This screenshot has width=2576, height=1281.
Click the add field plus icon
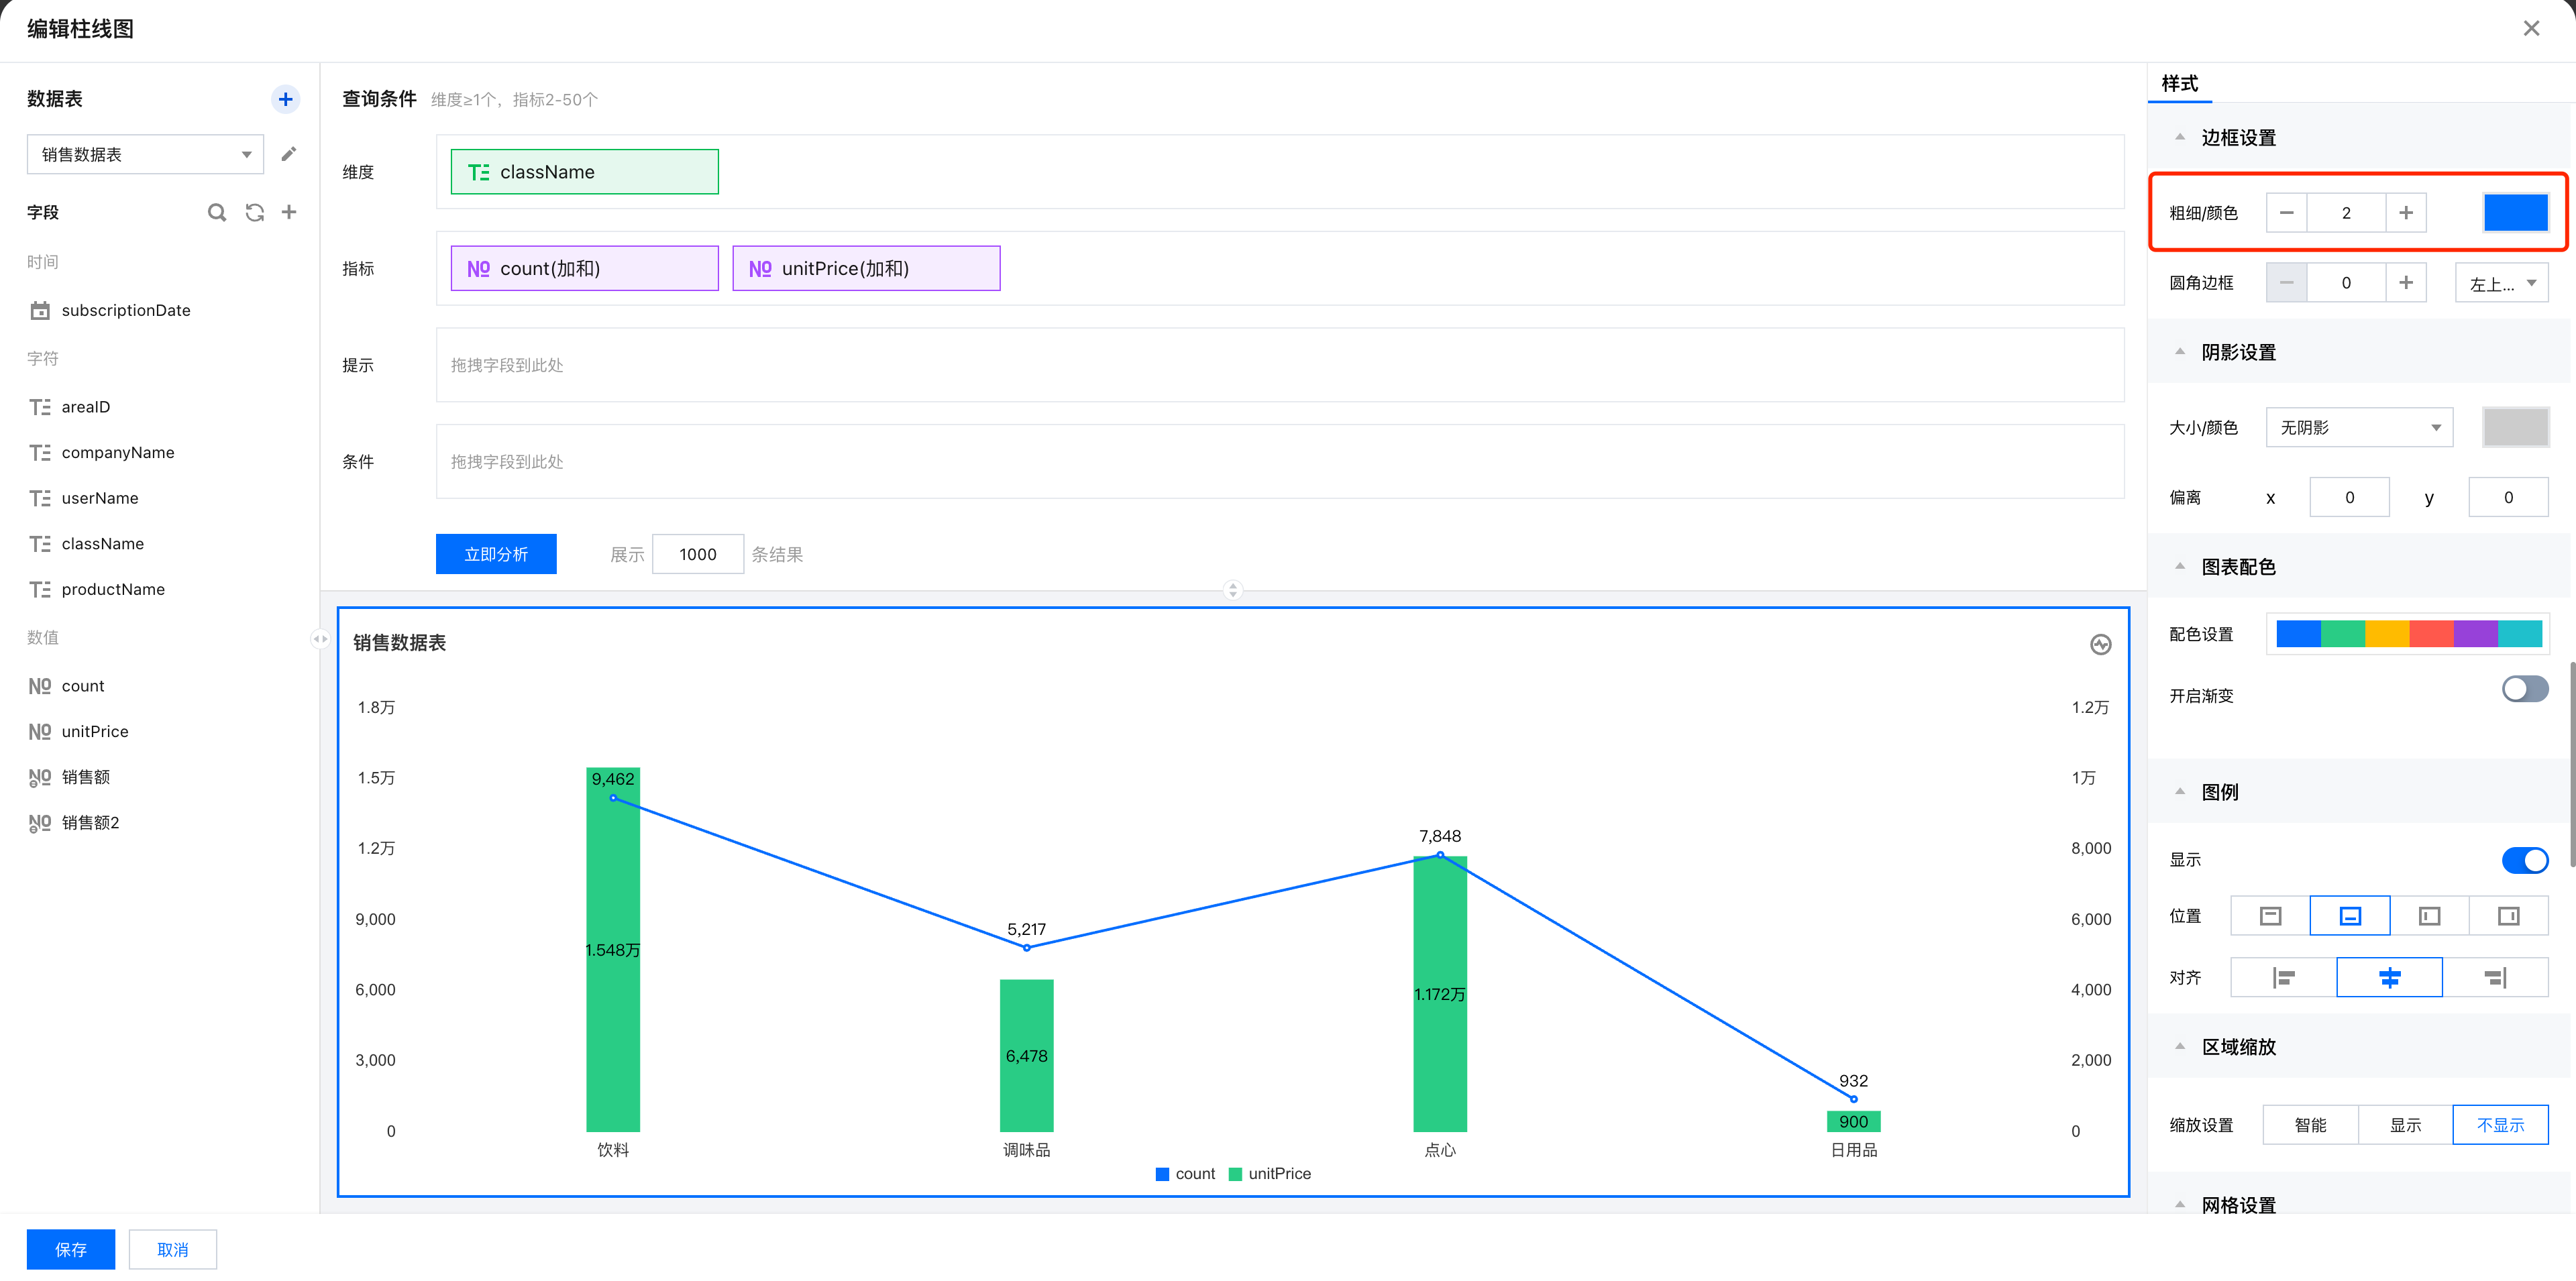[x=289, y=212]
